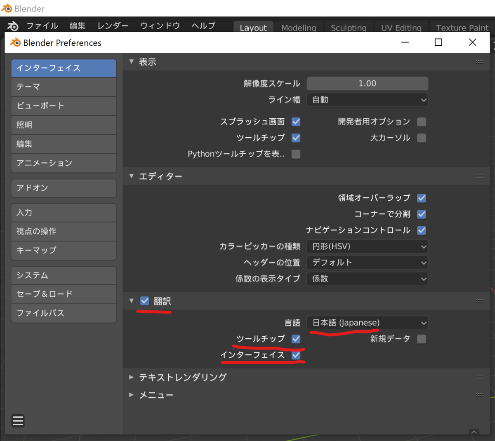Uncheck the 翻訳 section checkbox
The image size is (495, 441).
coord(145,301)
